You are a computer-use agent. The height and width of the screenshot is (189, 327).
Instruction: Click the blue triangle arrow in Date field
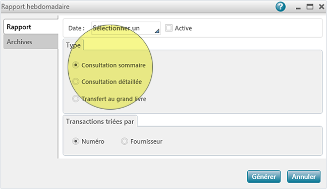pyautogui.click(x=157, y=31)
